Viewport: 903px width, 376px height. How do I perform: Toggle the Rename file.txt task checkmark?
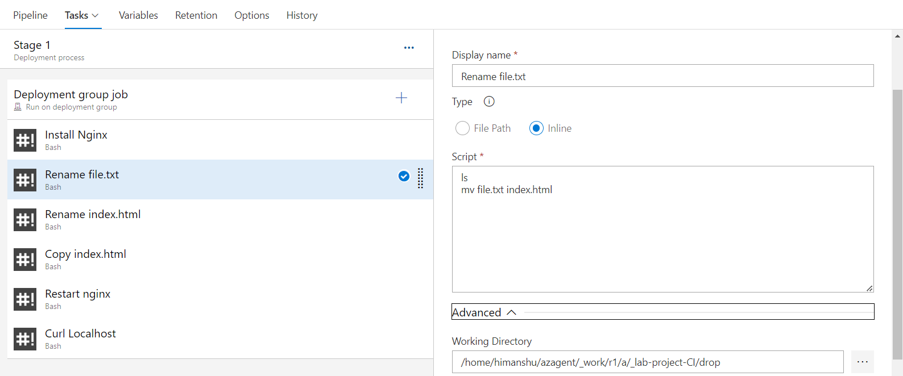(404, 176)
